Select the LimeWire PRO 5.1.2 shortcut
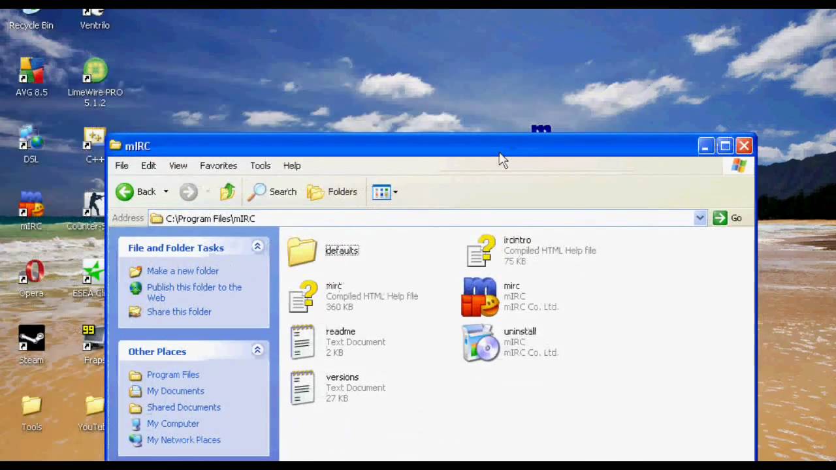This screenshot has height=470, width=836. click(x=95, y=82)
